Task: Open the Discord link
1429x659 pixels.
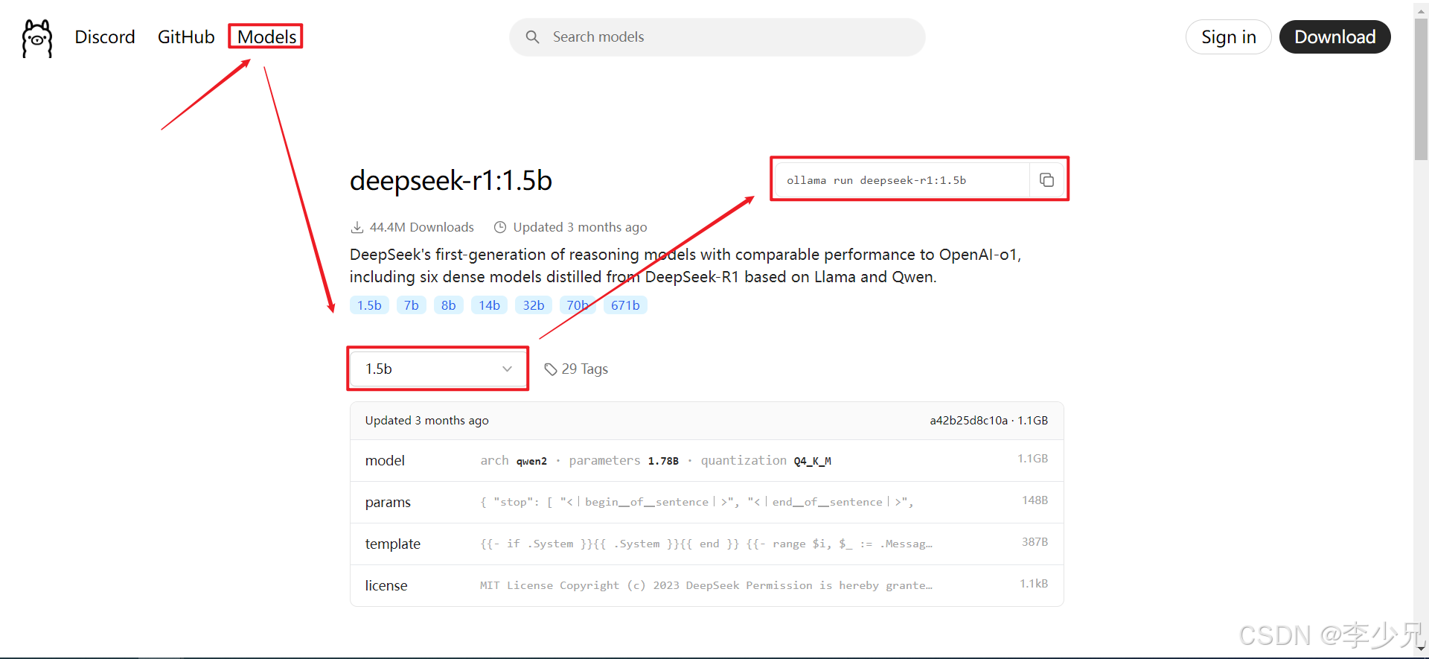Action: (105, 37)
